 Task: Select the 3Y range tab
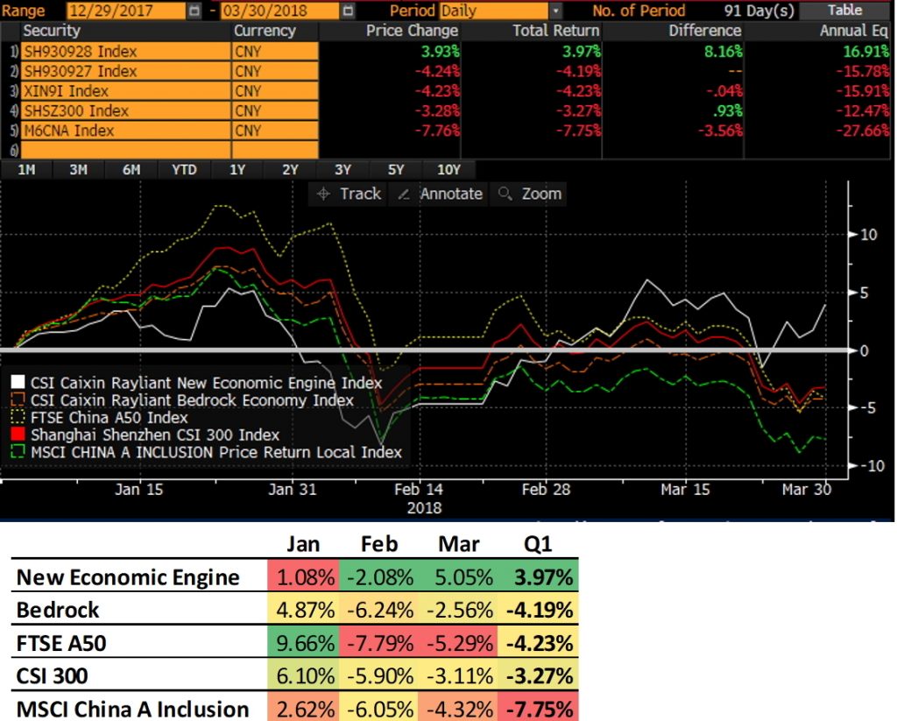(x=343, y=170)
